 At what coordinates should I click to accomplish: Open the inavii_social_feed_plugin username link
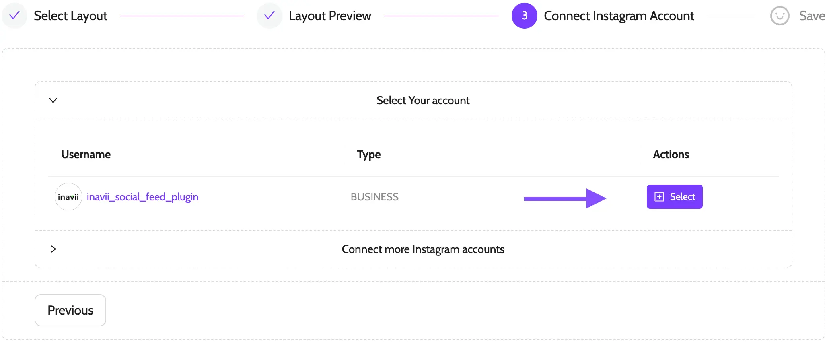(142, 197)
